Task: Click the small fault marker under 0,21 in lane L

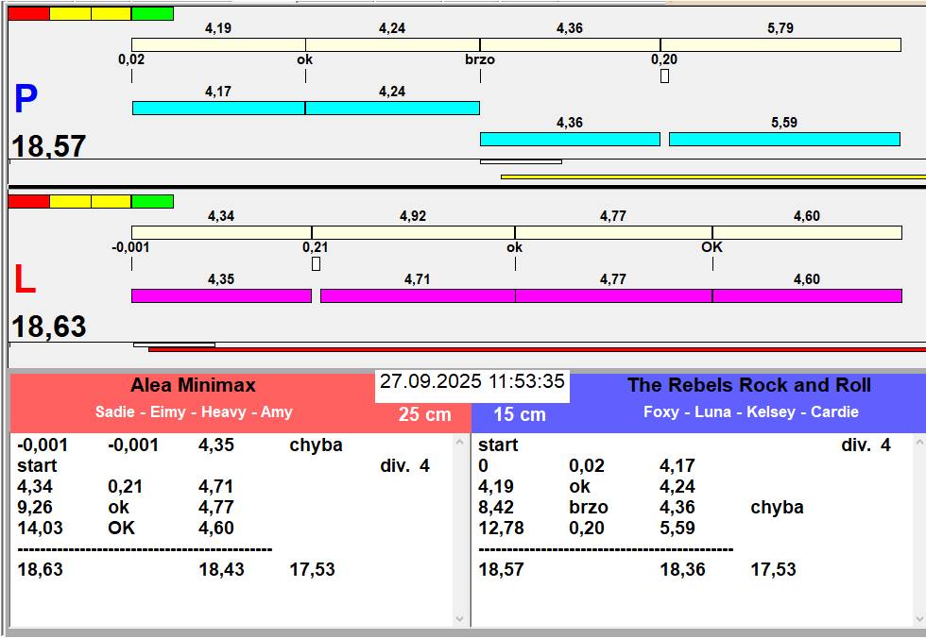Action: tap(316, 263)
